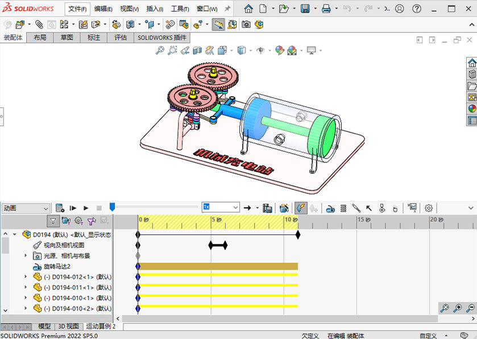The height and width of the screenshot is (339, 477).
Task: Open the 工具(T) menu
Action: [x=180, y=9]
